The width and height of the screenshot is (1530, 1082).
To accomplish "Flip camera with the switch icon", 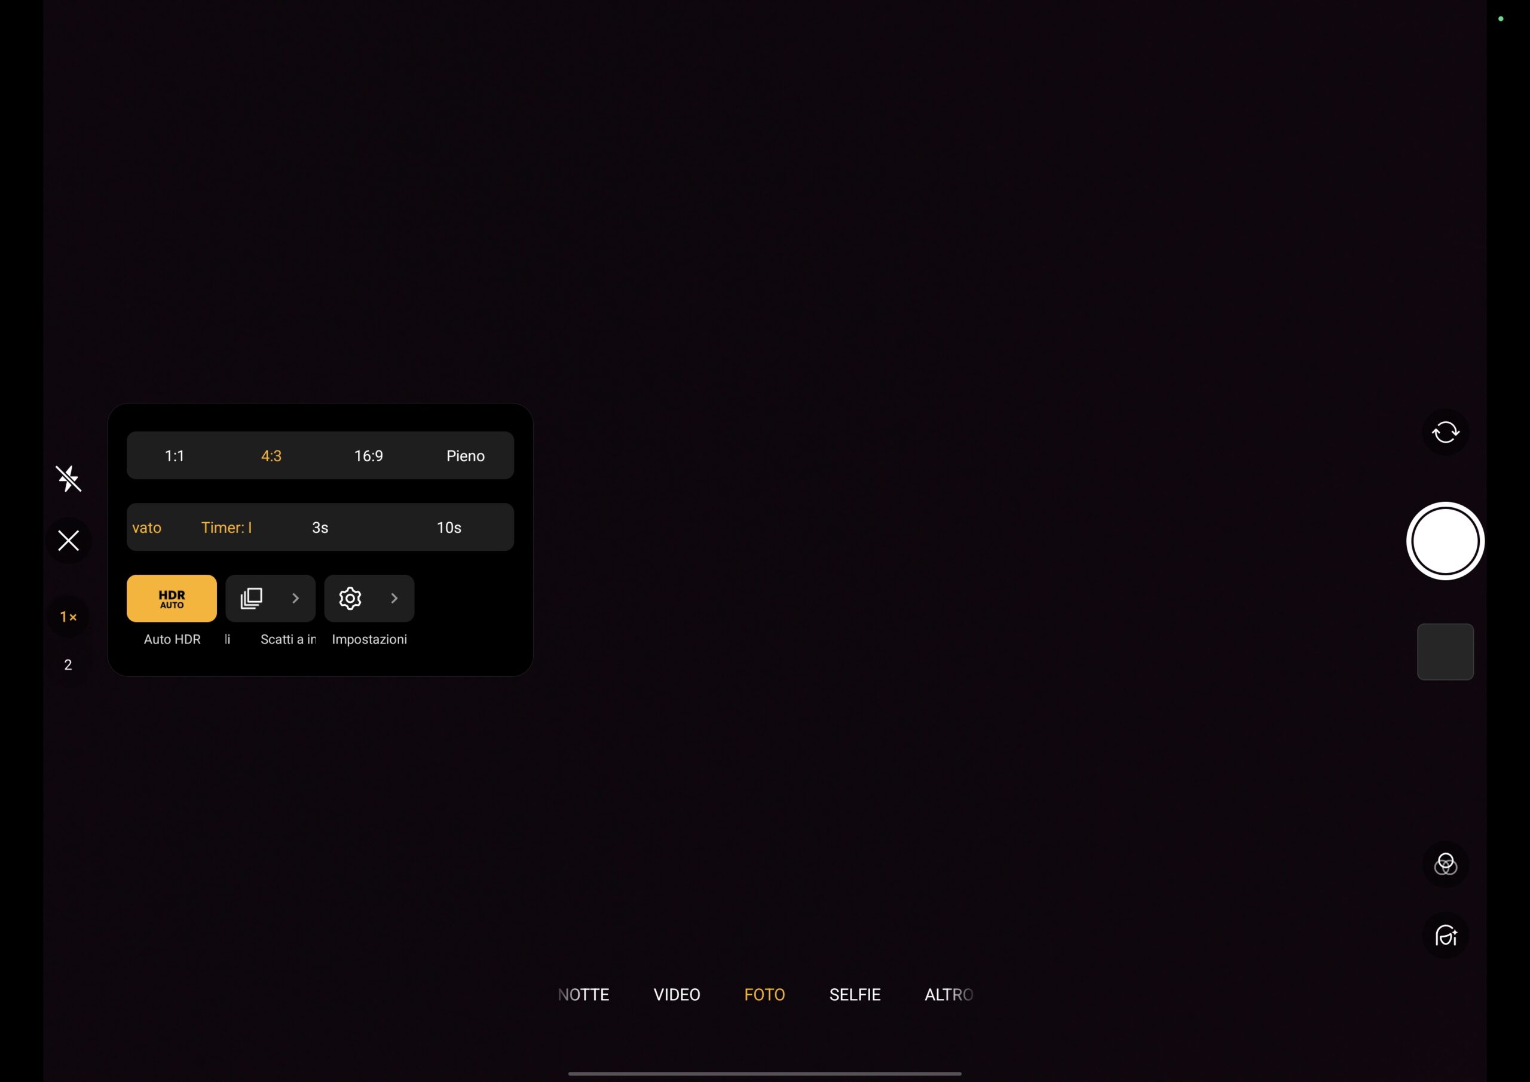I will (x=1445, y=433).
